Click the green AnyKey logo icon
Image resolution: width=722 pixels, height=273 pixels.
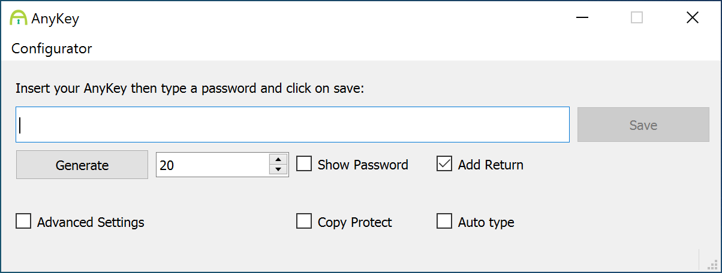click(19, 18)
